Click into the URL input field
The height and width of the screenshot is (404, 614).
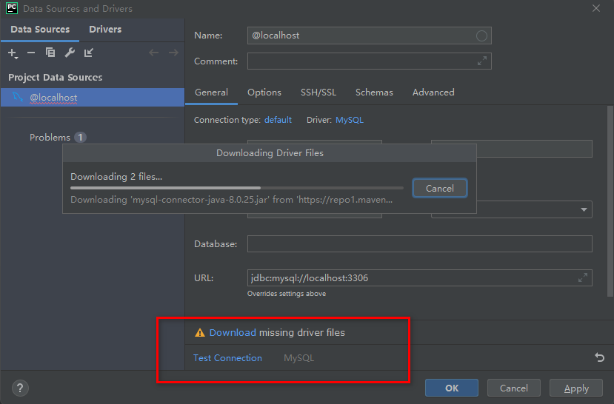tap(419, 277)
